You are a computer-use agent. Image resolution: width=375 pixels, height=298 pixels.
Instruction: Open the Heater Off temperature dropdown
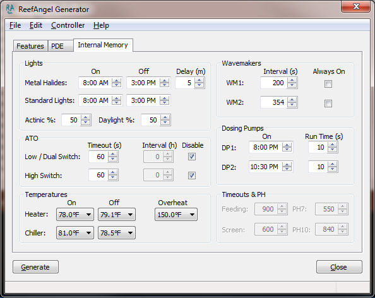pyautogui.click(x=117, y=214)
